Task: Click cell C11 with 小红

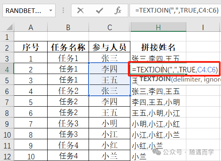Action: tap(109, 145)
